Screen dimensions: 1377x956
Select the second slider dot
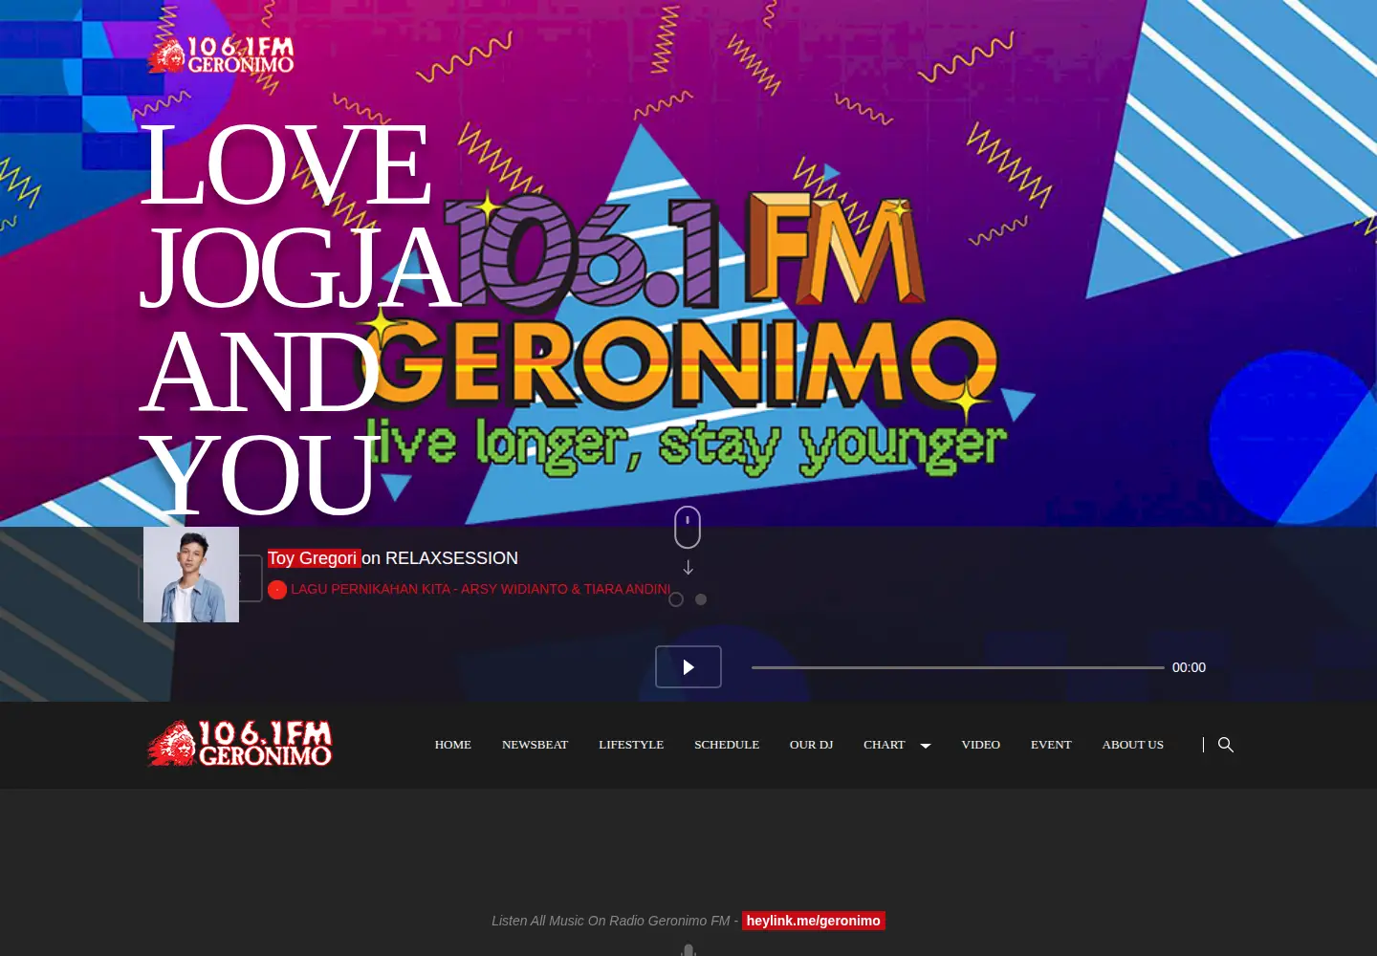701,599
